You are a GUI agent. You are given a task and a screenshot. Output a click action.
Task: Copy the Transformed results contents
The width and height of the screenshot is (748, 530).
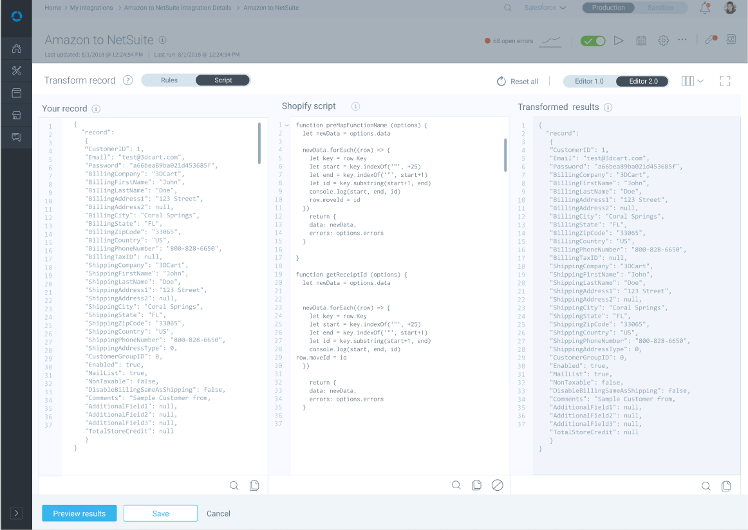click(x=726, y=486)
